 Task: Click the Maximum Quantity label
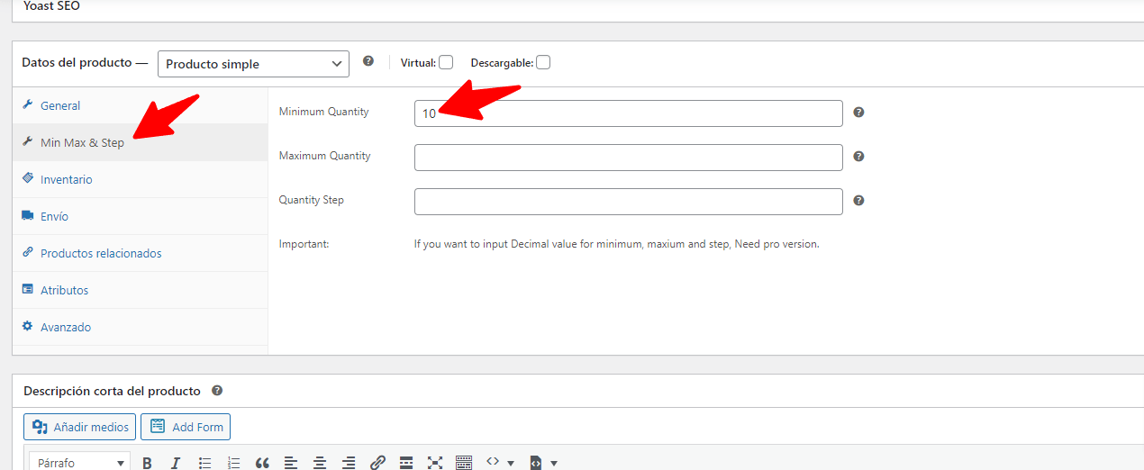point(325,156)
